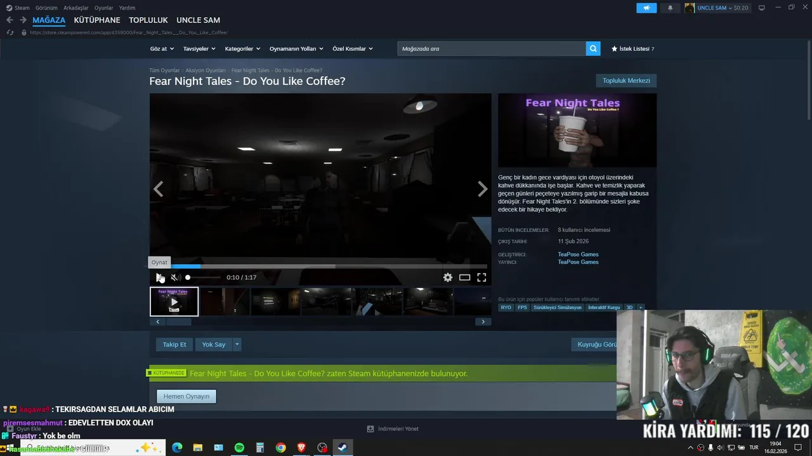Click the Hemen Oynayın button
This screenshot has width=812, height=456.
(187, 396)
